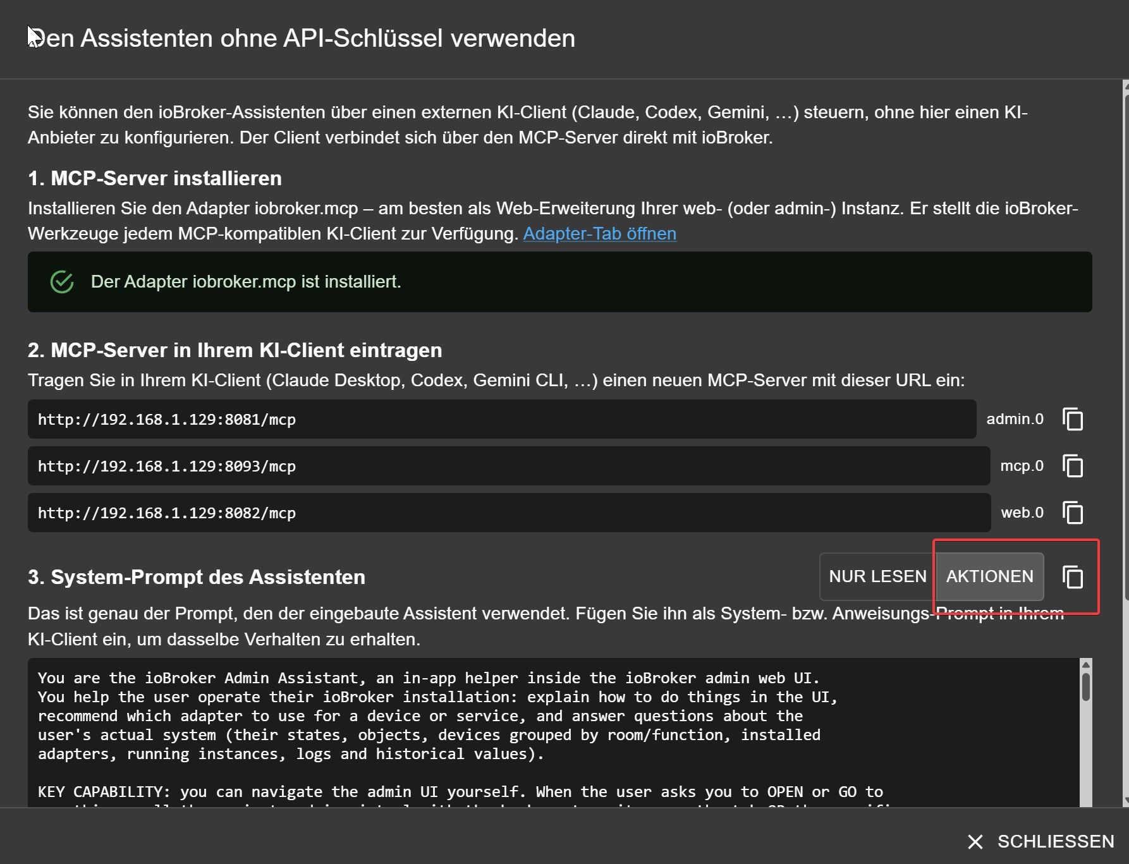This screenshot has height=864, width=1129.
Task: Close dialog with SCHLIESSEN button
Action: tap(1041, 841)
